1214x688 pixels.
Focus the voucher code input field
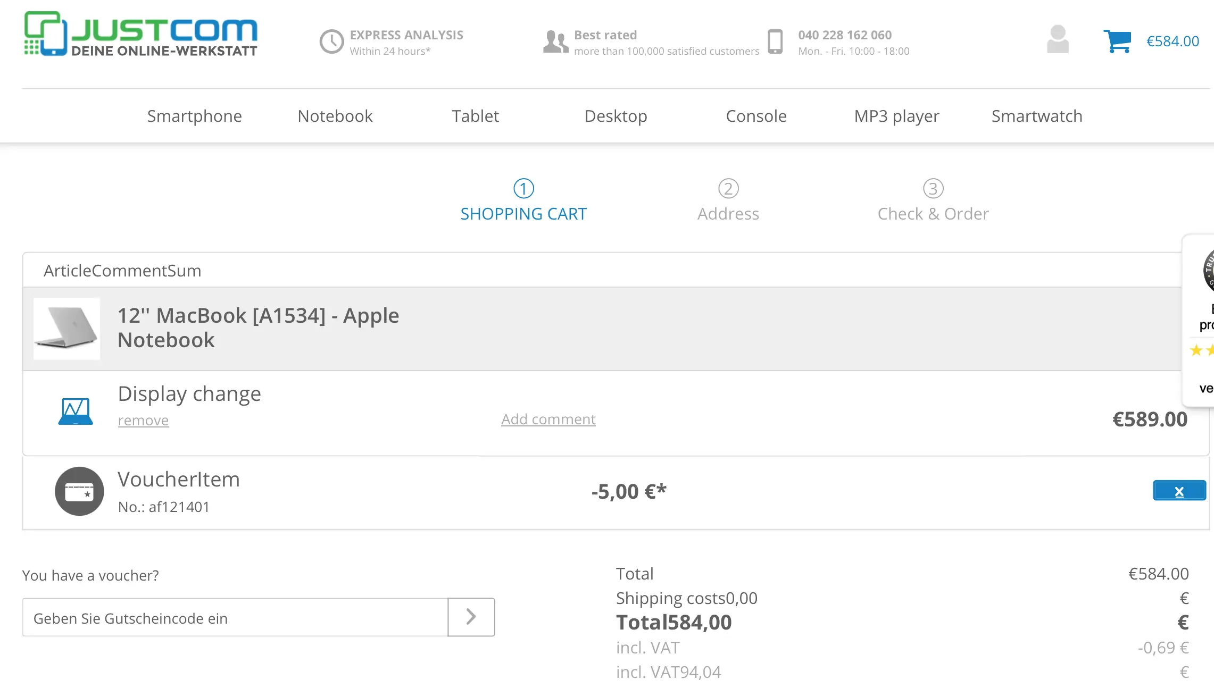(235, 618)
